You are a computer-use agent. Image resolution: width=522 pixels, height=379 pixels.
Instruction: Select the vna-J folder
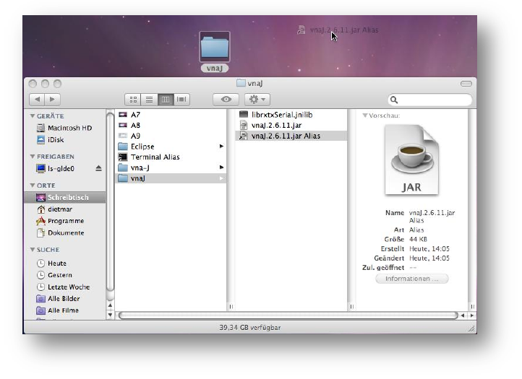click(x=171, y=167)
